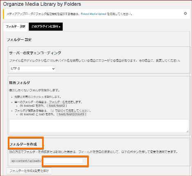Click the サーバーの文字エンコーディング heading
The image size is (192, 176).
click(35, 53)
